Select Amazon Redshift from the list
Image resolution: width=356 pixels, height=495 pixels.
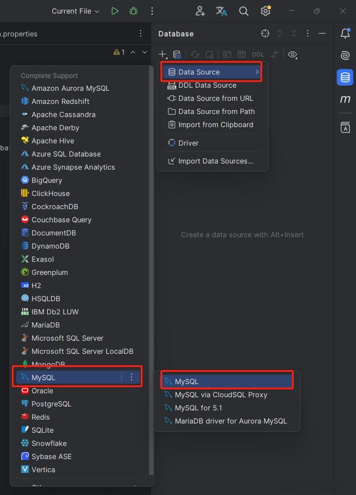click(x=78, y=101)
